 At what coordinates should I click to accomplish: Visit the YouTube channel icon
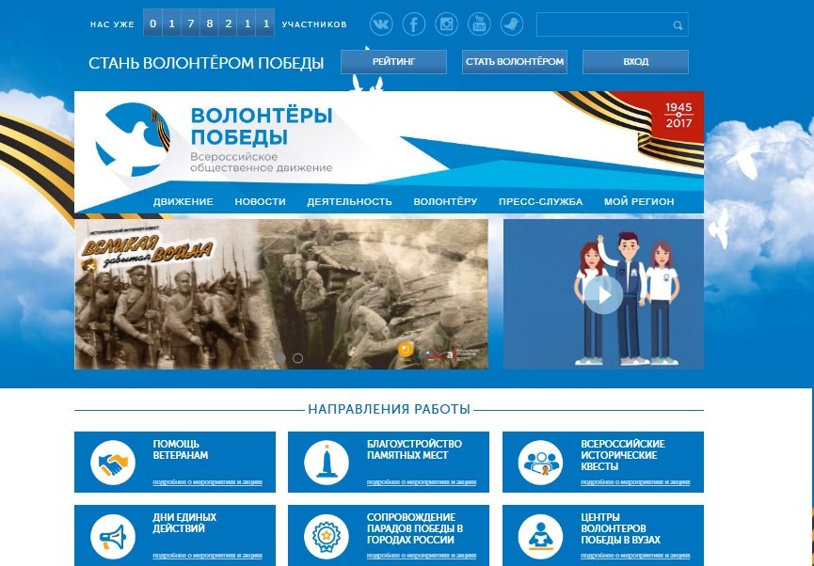tap(479, 24)
